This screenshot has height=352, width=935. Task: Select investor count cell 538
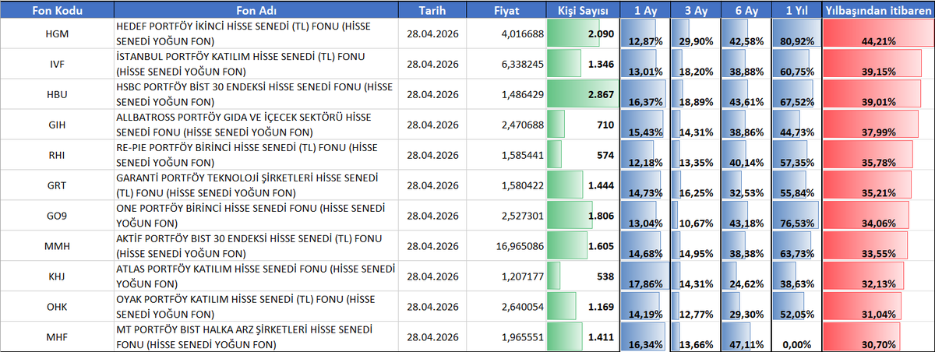583,276
